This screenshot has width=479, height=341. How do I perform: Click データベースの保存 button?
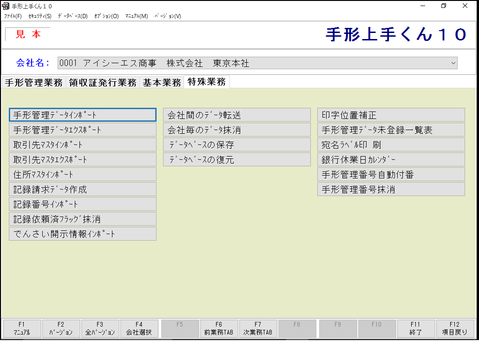(237, 144)
